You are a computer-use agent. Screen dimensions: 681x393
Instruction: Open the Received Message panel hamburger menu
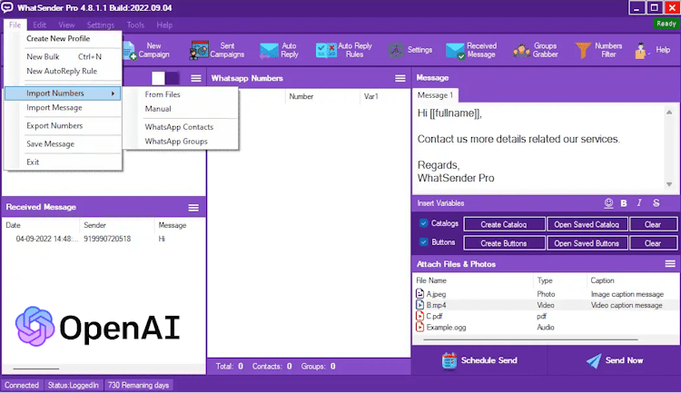click(x=193, y=208)
